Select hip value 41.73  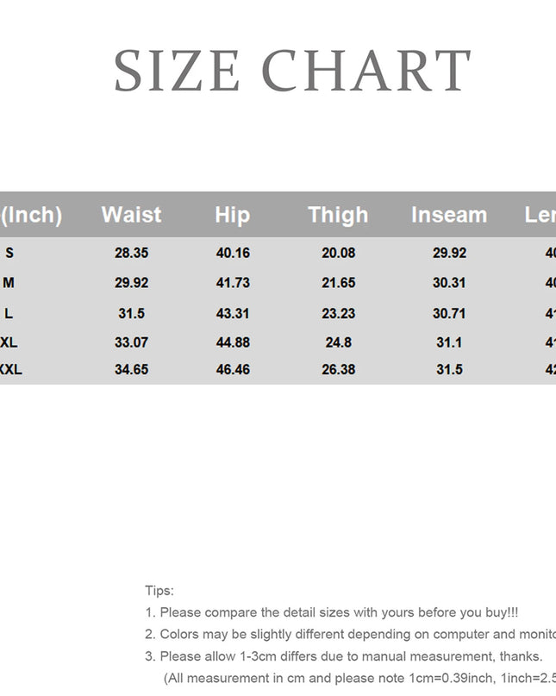click(x=233, y=283)
